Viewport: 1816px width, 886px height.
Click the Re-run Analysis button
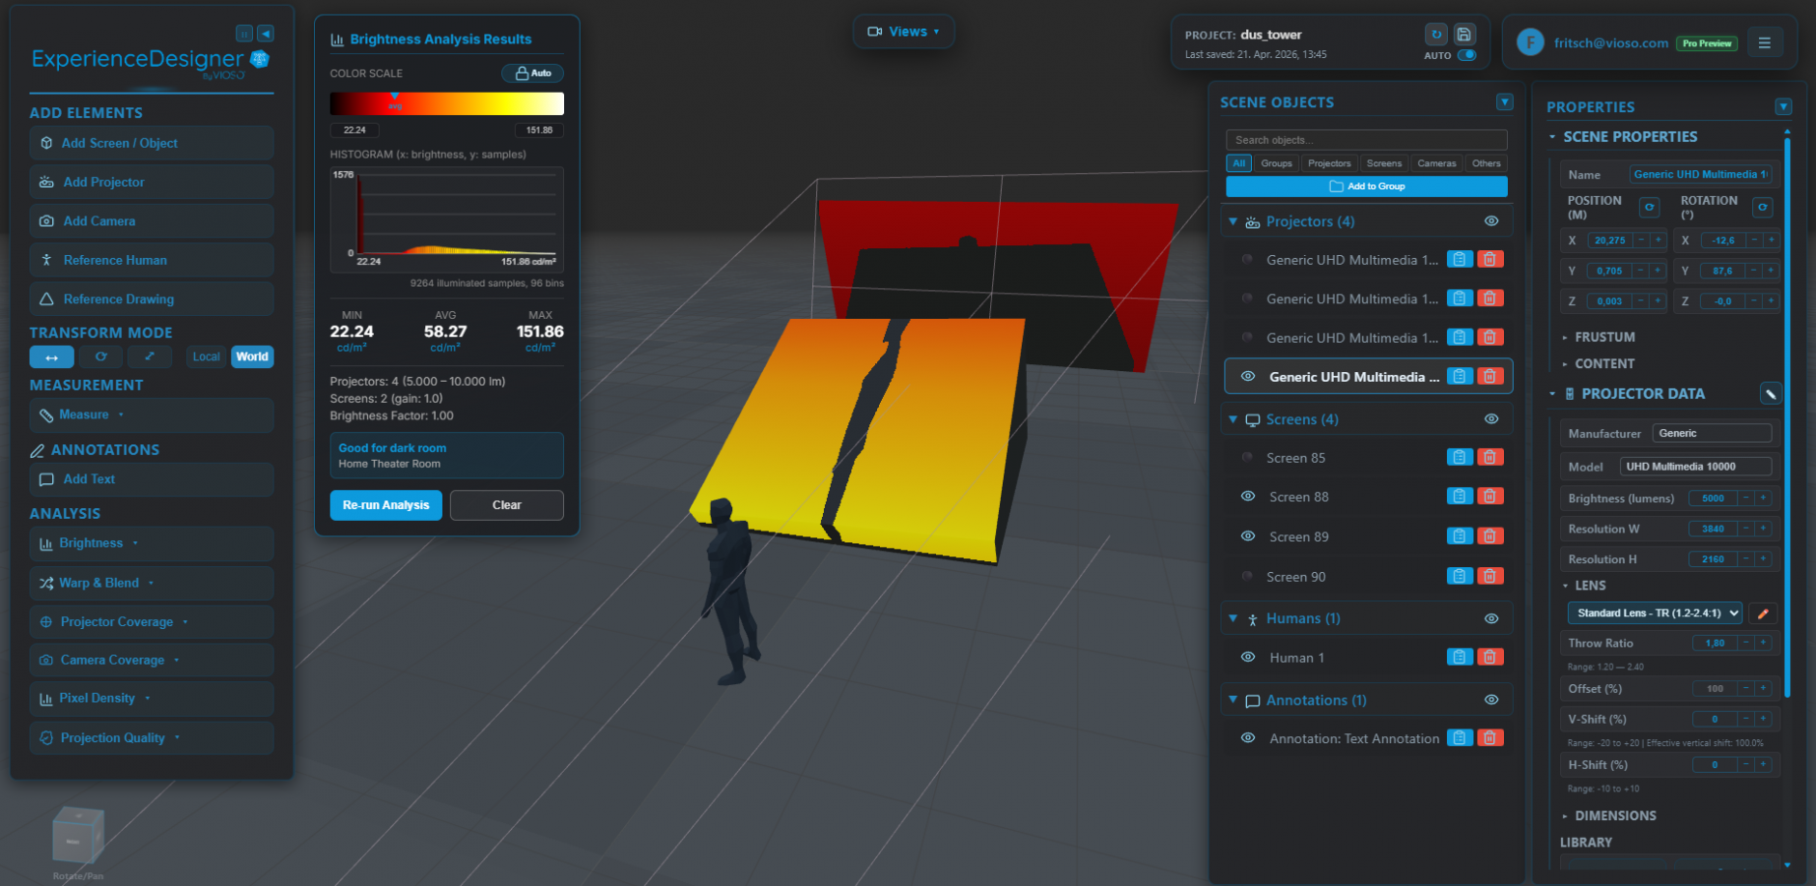click(x=386, y=505)
